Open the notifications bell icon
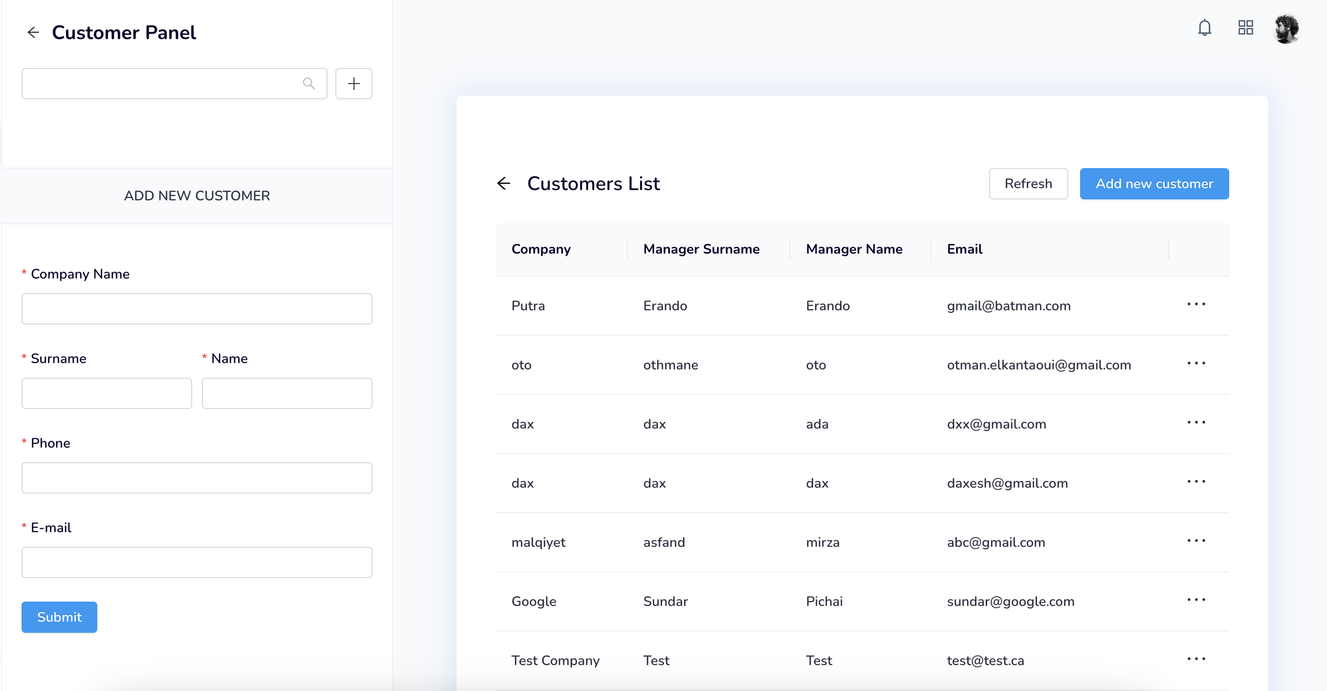Viewport: 1327px width, 691px height. click(1204, 28)
